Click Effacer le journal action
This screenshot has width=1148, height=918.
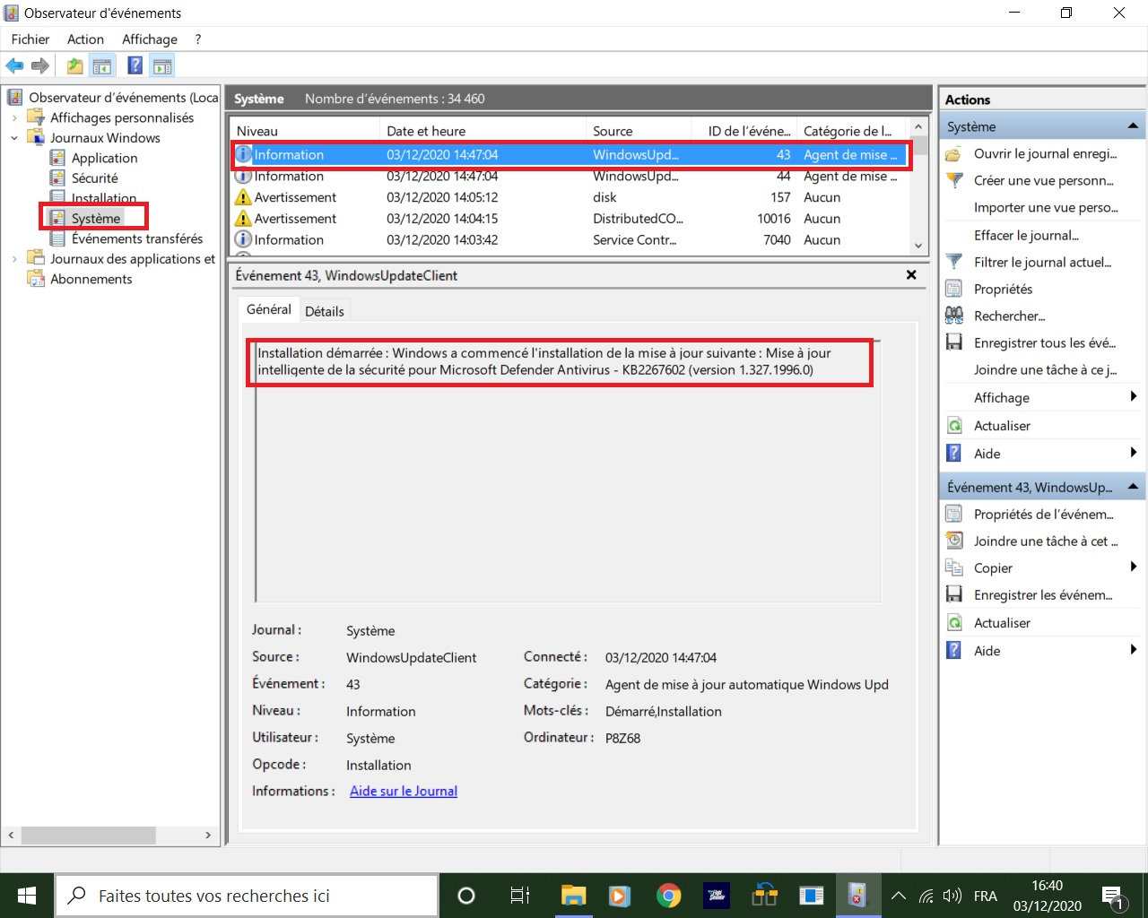pyautogui.click(x=1026, y=235)
